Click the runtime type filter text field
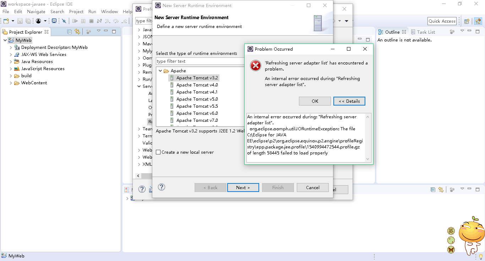Image resolution: width=485 pixels, height=261 pixels. tap(200, 61)
